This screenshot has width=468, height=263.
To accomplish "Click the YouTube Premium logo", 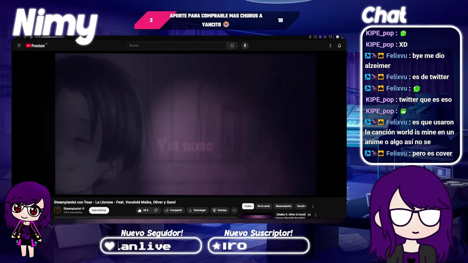I will pos(35,46).
